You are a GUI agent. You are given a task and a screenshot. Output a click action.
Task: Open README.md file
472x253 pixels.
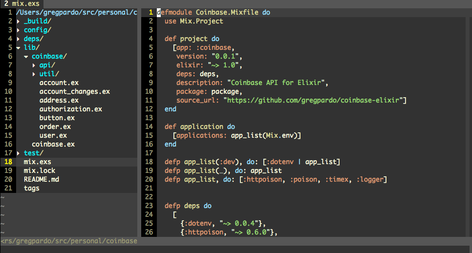click(x=42, y=179)
